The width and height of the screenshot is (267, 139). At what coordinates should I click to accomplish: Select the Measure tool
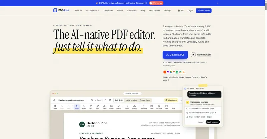[144, 107]
